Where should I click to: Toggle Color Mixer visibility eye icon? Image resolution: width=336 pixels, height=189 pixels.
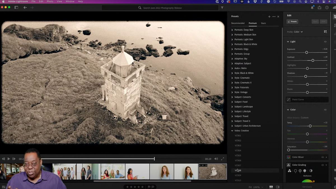(322, 157)
